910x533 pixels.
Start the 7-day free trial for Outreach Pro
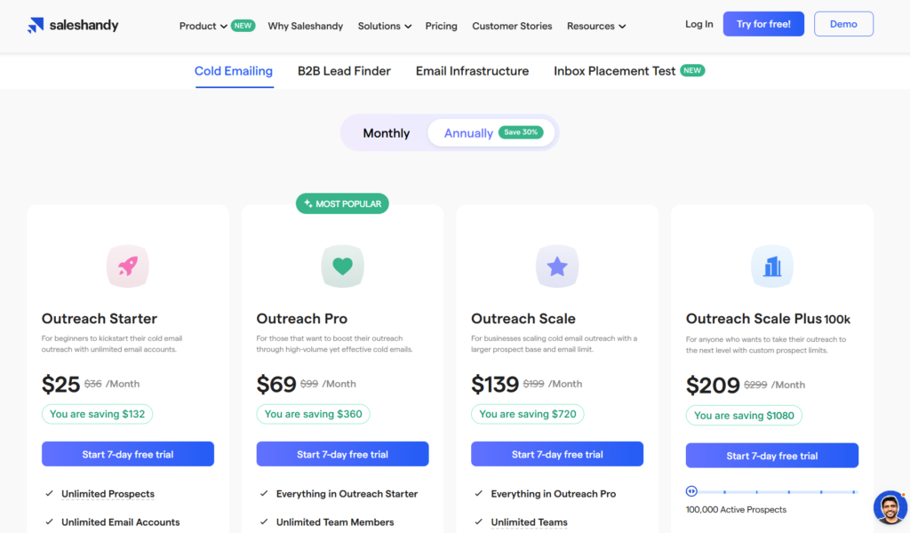tap(342, 453)
